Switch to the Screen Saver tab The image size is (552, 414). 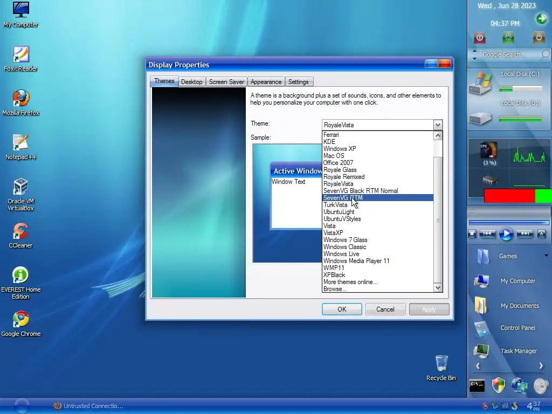(x=226, y=82)
